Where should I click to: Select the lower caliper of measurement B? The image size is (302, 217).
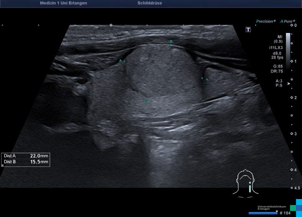tap(148, 97)
